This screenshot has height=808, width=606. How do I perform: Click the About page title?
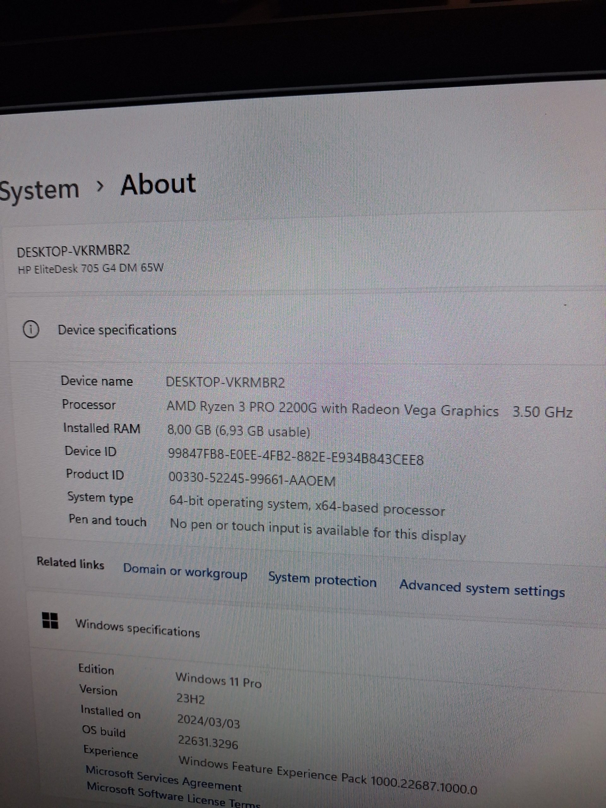coord(158,184)
